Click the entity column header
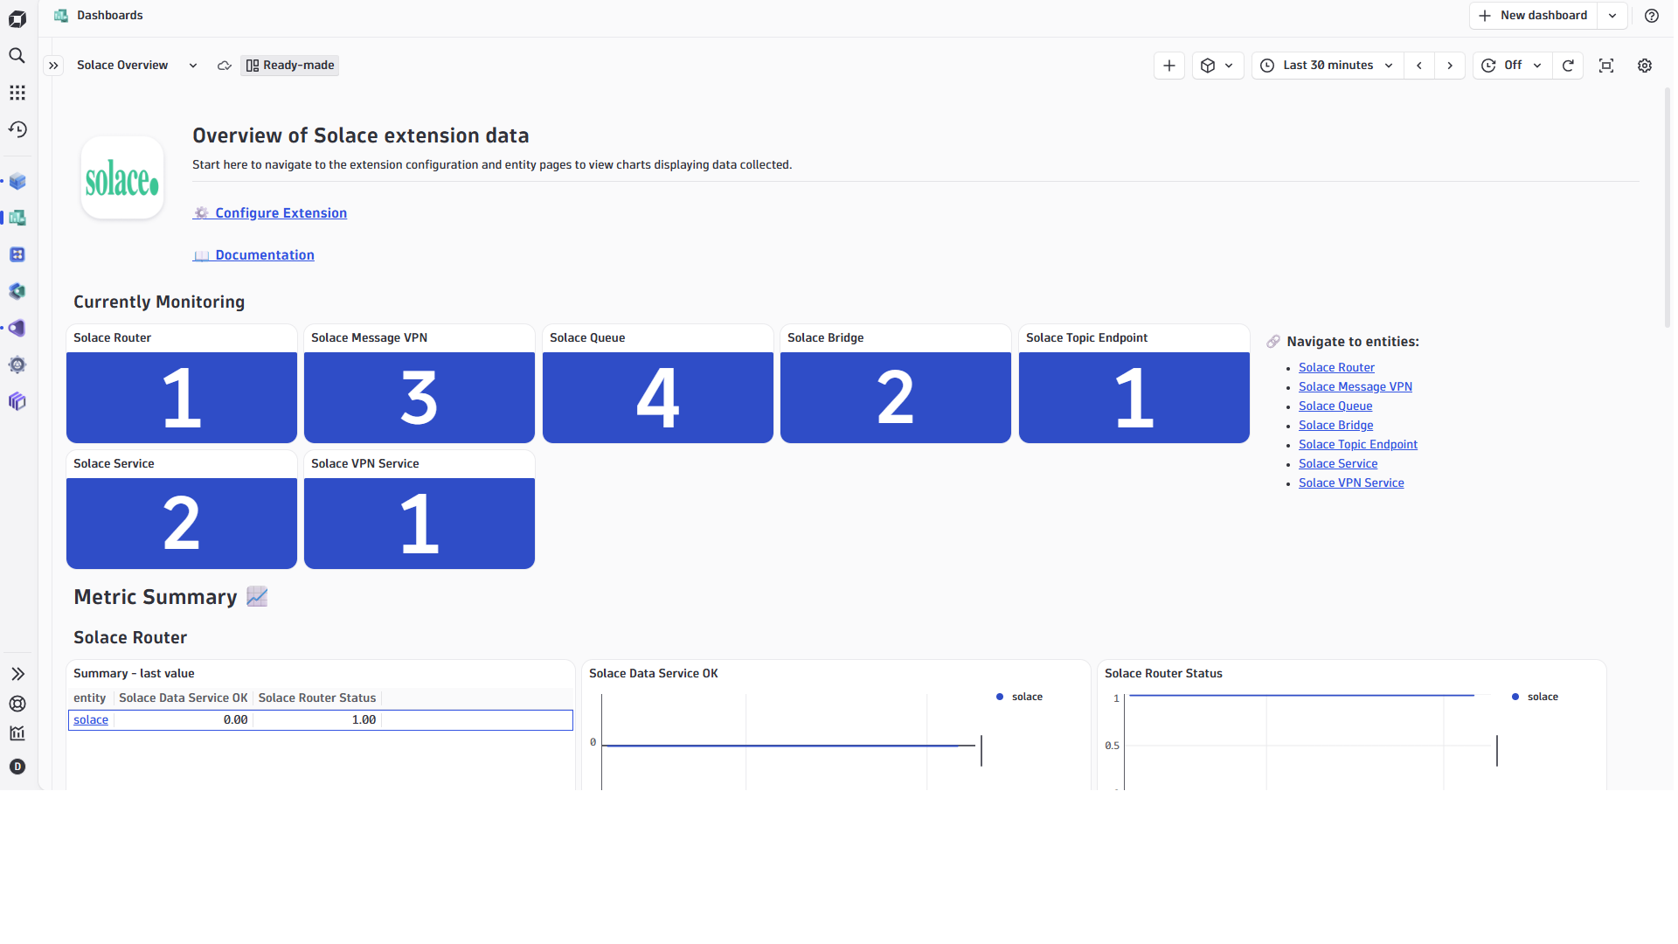1678x944 pixels. 90,698
